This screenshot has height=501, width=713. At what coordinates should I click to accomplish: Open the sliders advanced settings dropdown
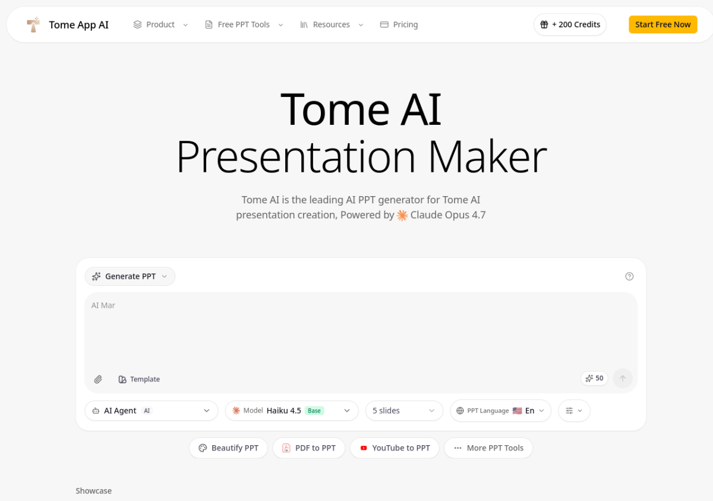[574, 411]
